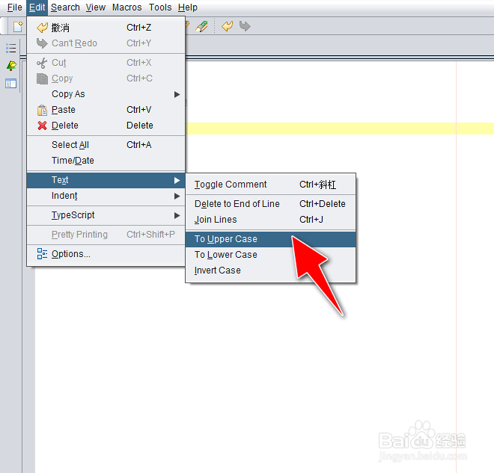Expand the Text submenu
494x473 pixels.
[x=106, y=180]
